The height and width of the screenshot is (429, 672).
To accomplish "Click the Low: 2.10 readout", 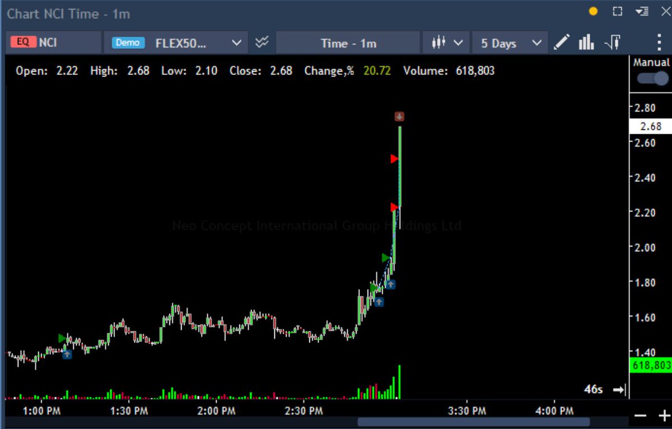I will [190, 71].
